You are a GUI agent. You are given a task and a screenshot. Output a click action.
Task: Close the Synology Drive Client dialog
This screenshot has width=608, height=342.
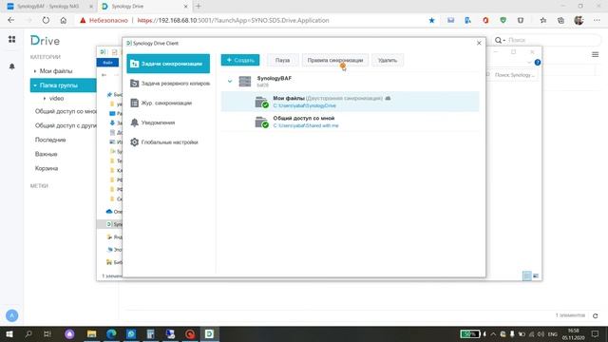(x=479, y=43)
